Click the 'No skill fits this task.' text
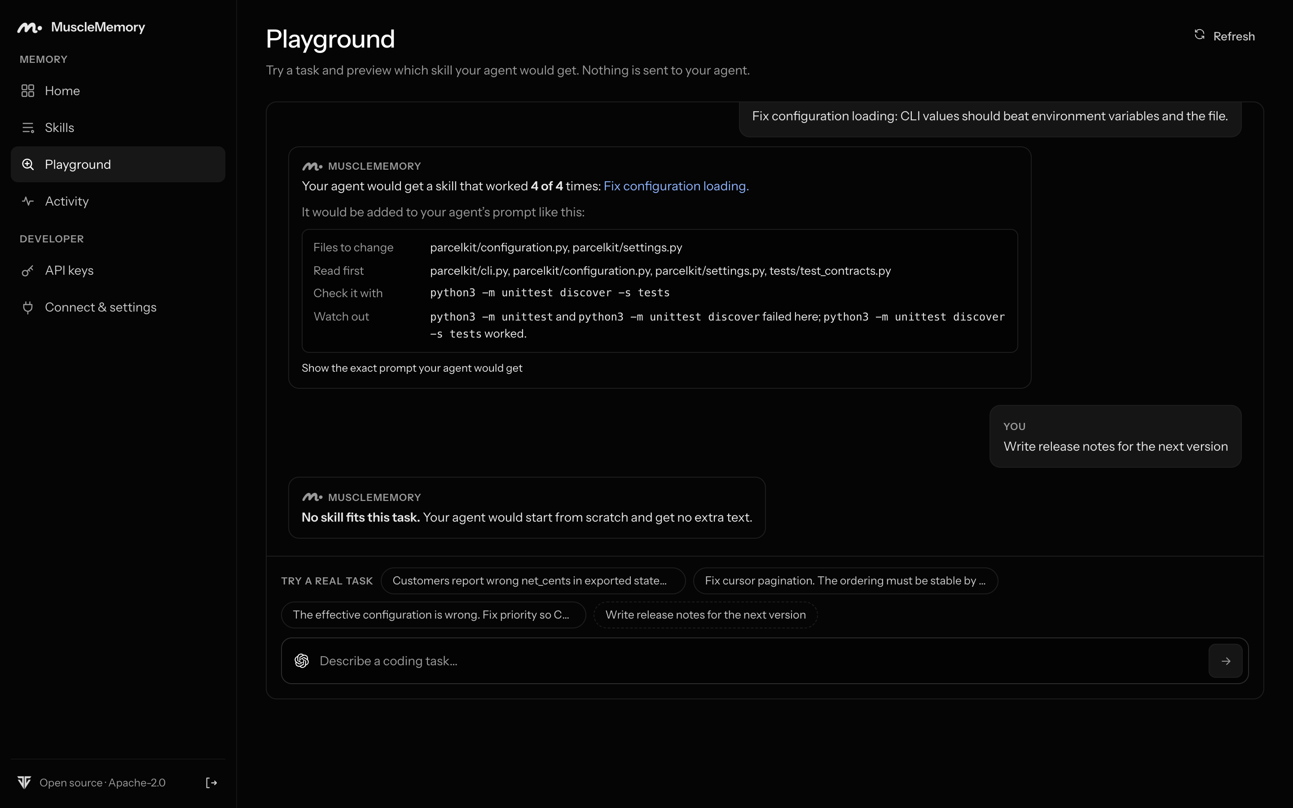The height and width of the screenshot is (808, 1293). pos(361,518)
